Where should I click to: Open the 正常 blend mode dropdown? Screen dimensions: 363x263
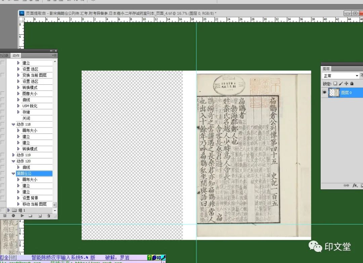[x=340, y=76]
